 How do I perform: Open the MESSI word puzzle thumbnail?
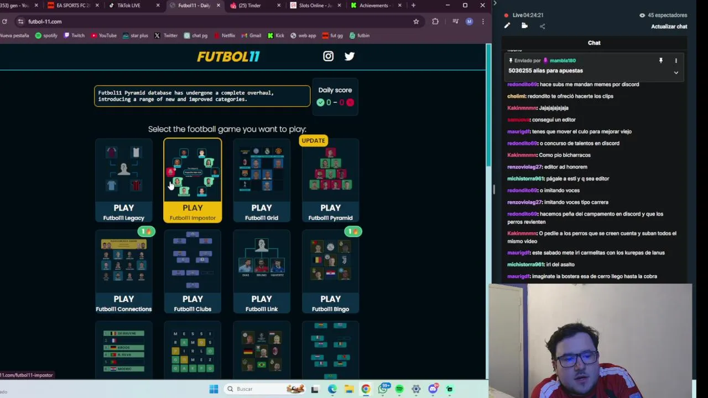(192, 350)
